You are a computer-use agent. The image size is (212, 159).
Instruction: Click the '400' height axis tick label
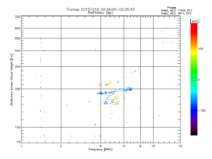click(x=17, y=51)
